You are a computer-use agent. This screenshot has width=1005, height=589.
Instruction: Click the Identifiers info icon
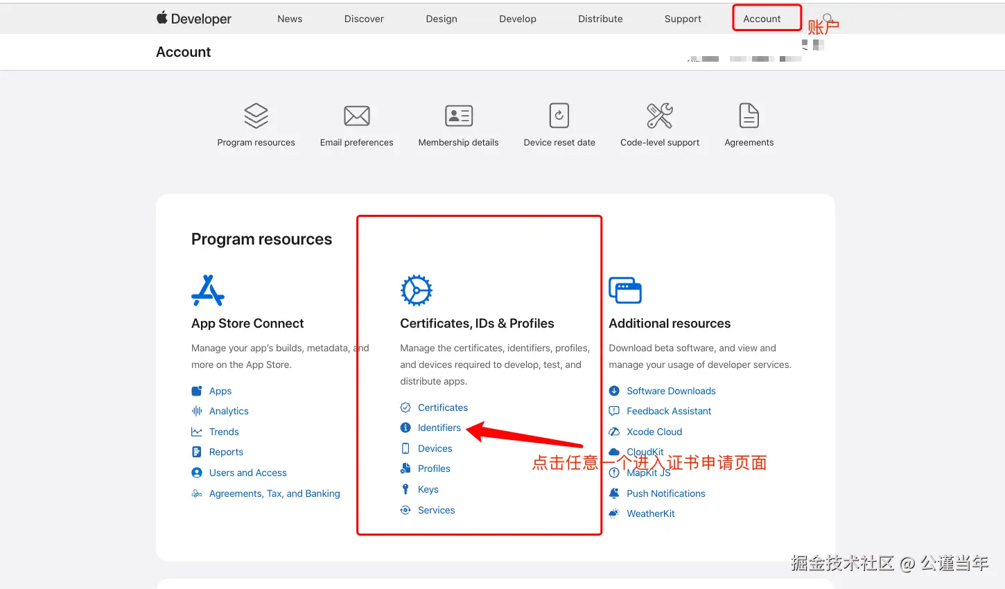click(x=405, y=428)
